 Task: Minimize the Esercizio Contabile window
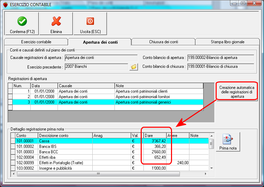pos(234,3)
